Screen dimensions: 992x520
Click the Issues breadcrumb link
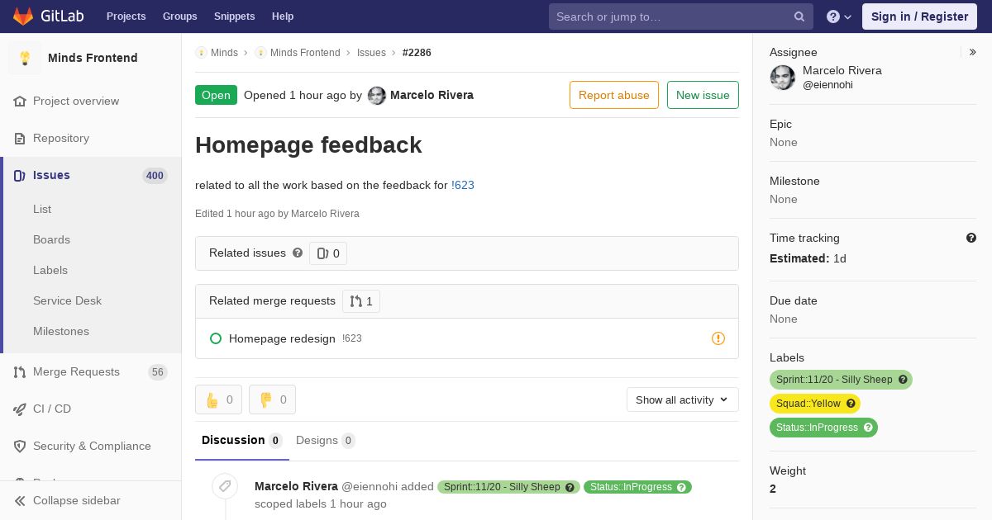coord(371,53)
